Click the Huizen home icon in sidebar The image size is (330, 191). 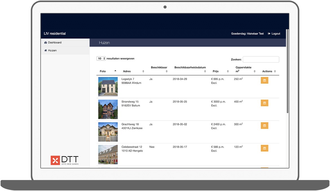[x=45, y=50]
